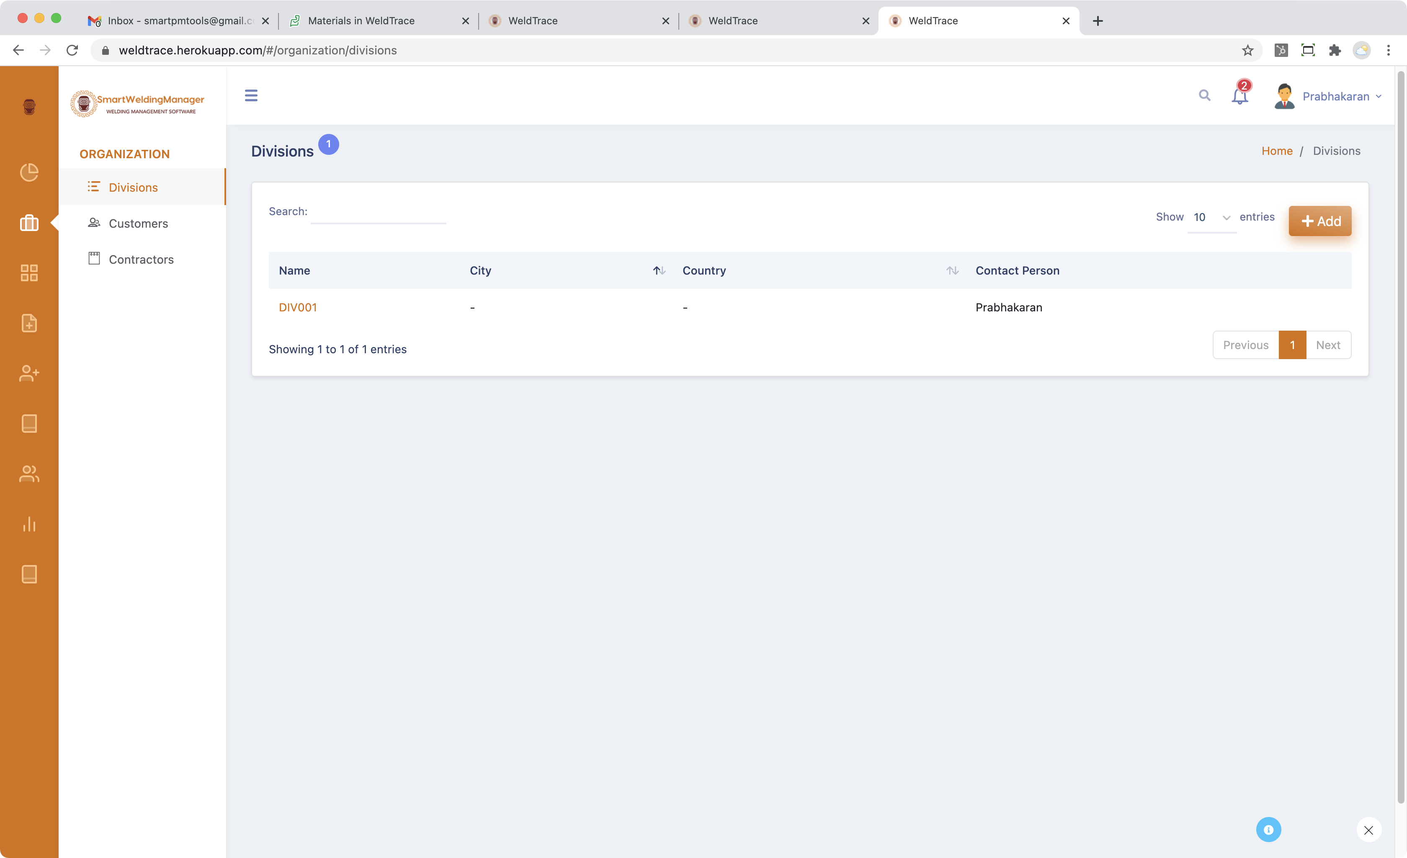Open the lower book icon in sidebar

pos(29,574)
